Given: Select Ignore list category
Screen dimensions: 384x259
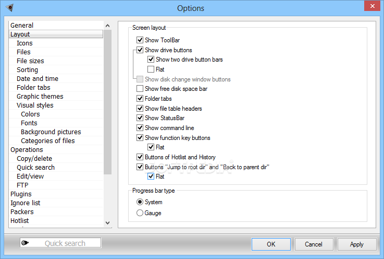Looking at the screenshot, I should point(56,203).
